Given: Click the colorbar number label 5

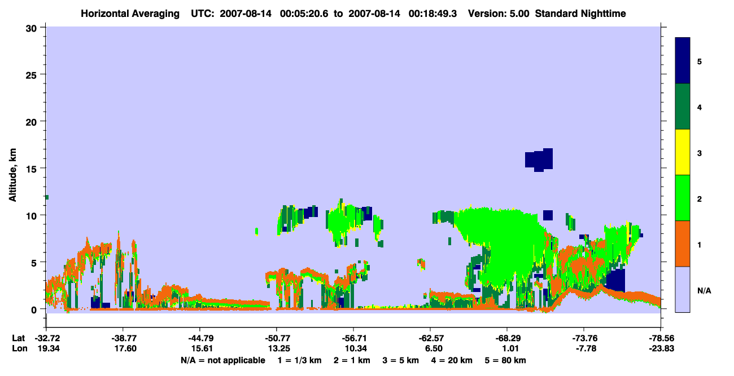Looking at the screenshot, I should (x=700, y=61).
